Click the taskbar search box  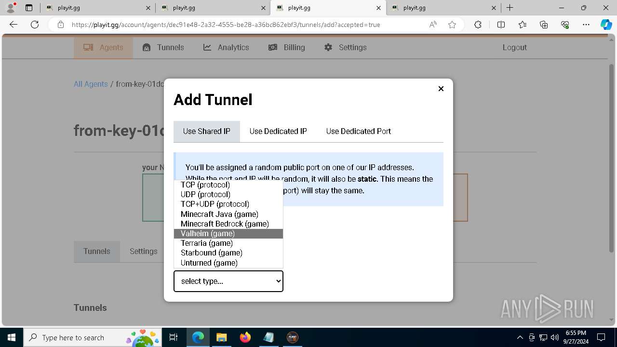[x=93, y=337]
